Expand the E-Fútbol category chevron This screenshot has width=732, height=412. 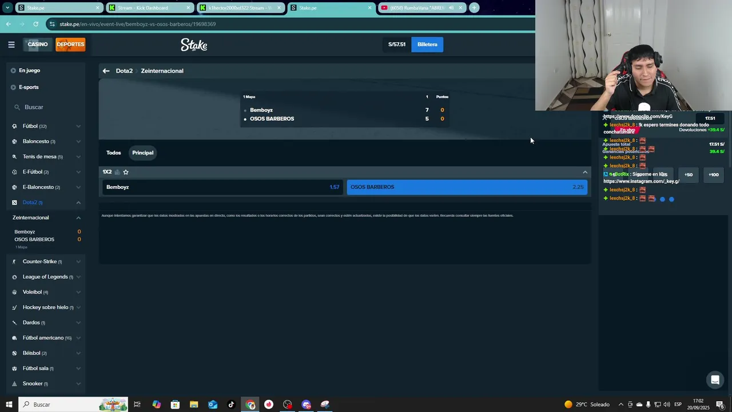78,172
